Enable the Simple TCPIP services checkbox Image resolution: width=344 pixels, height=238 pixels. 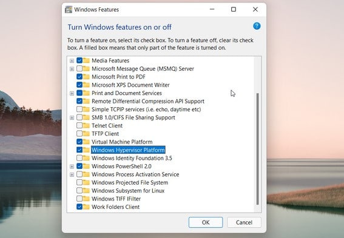79,109
